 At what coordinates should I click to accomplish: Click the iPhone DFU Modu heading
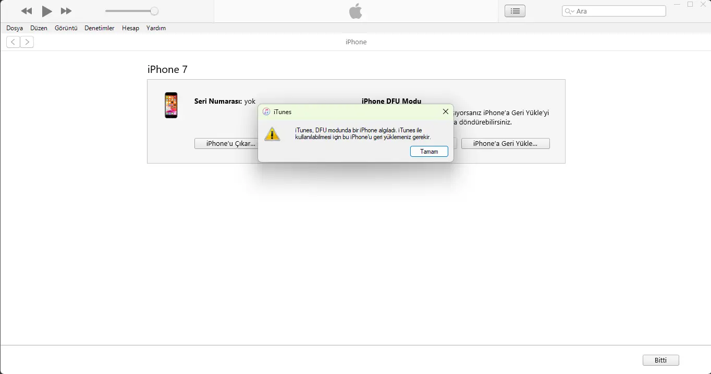[391, 101]
